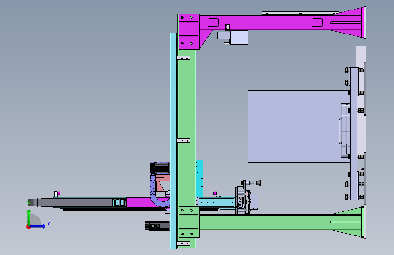Select the left rounded cutout in the magenta beam
This screenshot has width=394, height=255.
(213, 22)
